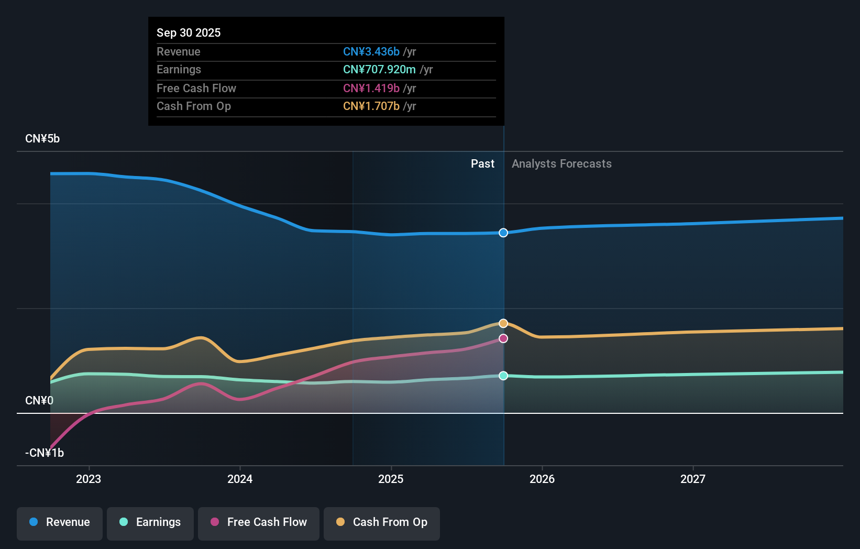Select the 2024 axis year label
Viewport: 860px width, 549px height.
pos(239,479)
